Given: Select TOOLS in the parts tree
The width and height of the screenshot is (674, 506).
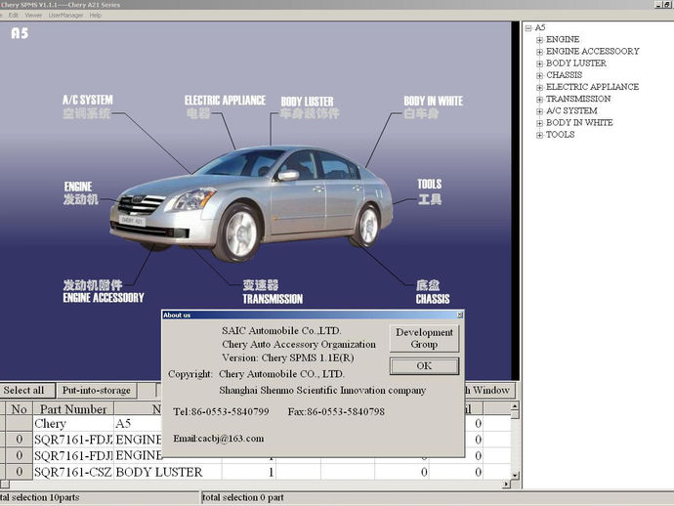Looking at the screenshot, I should coord(560,135).
